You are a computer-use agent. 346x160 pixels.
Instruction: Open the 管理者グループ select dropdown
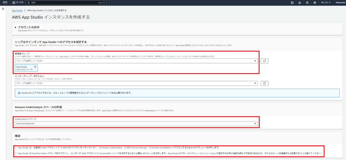136,61
